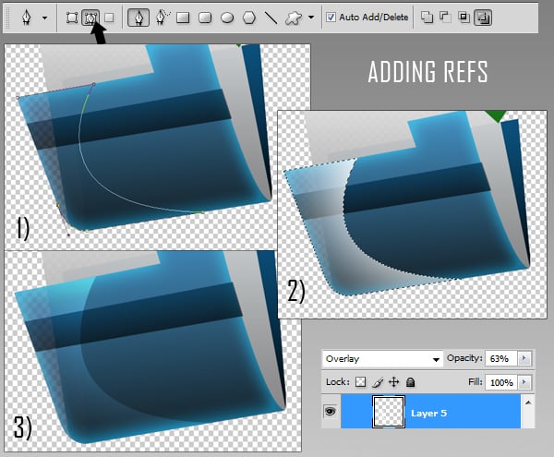This screenshot has height=457, width=554.
Task: Choose the Line shape tool
Action: tap(271, 17)
